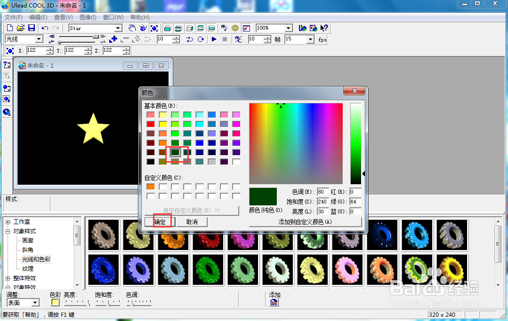The width and height of the screenshot is (508, 321).
Task: Open the 15 fps dropdown
Action: [310, 39]
